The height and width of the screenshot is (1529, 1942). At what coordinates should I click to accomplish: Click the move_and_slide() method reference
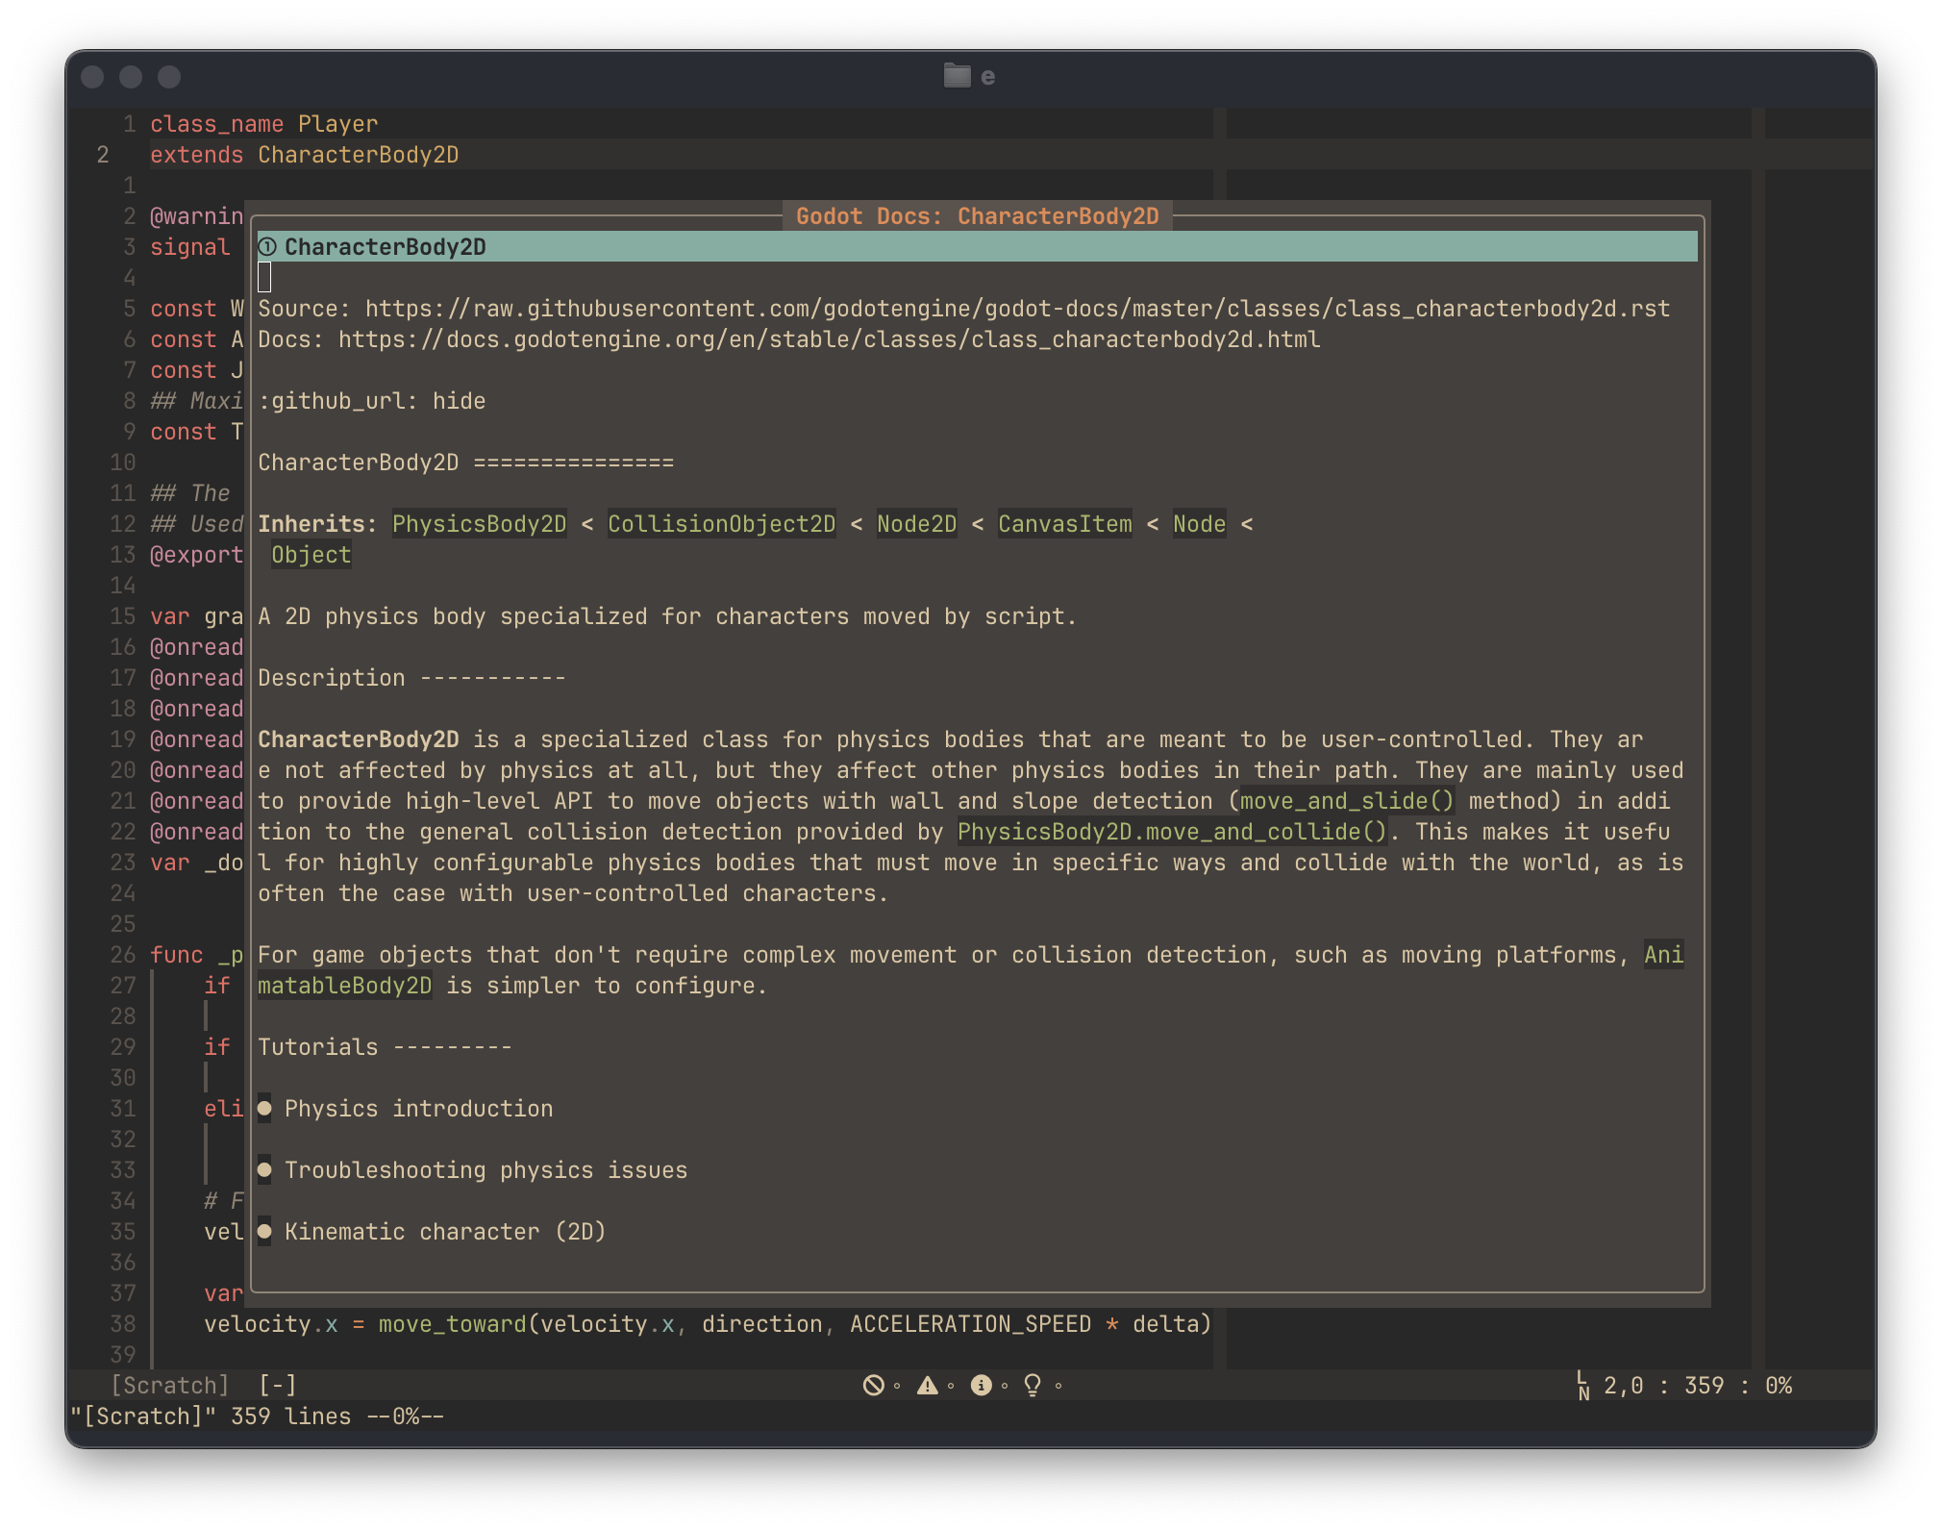click(x=1347, y=801)
